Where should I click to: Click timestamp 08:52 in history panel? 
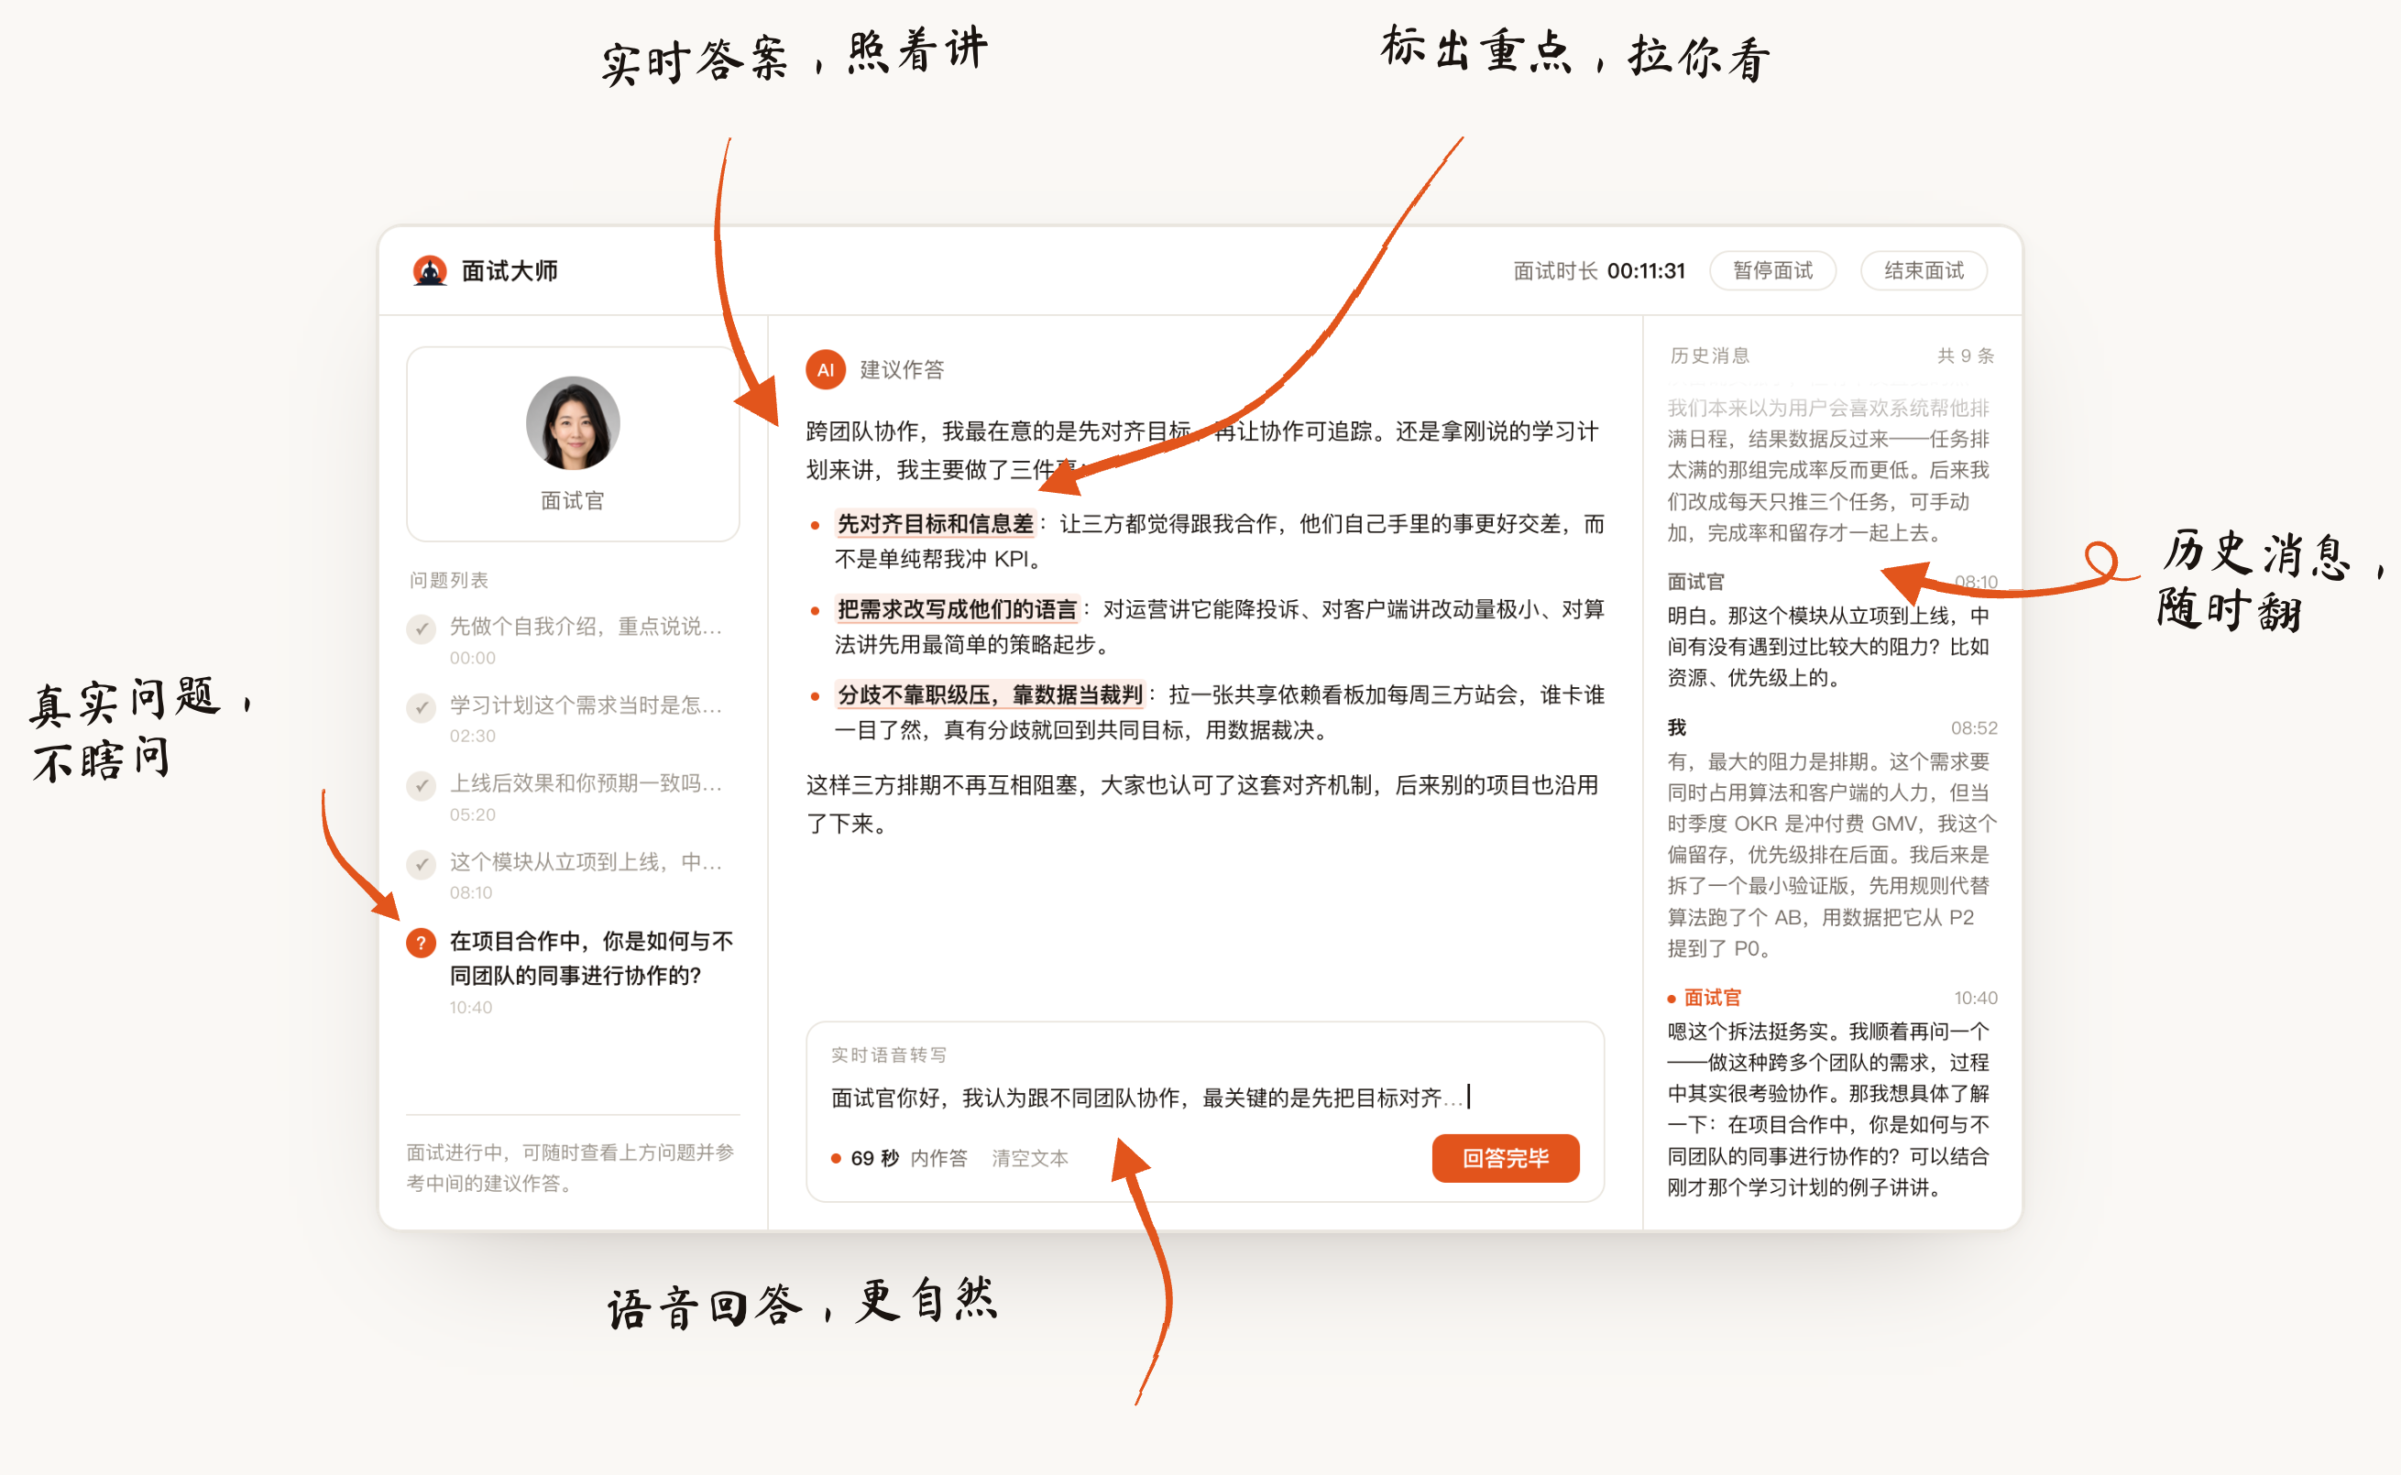point(1974,727)
